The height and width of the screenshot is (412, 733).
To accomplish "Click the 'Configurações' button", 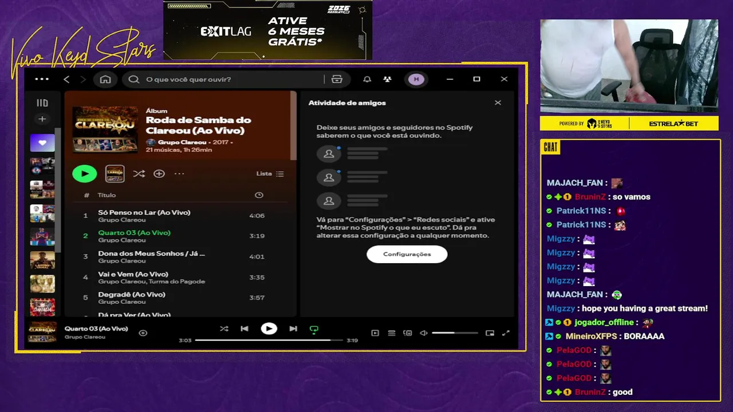I will (407, 254).
